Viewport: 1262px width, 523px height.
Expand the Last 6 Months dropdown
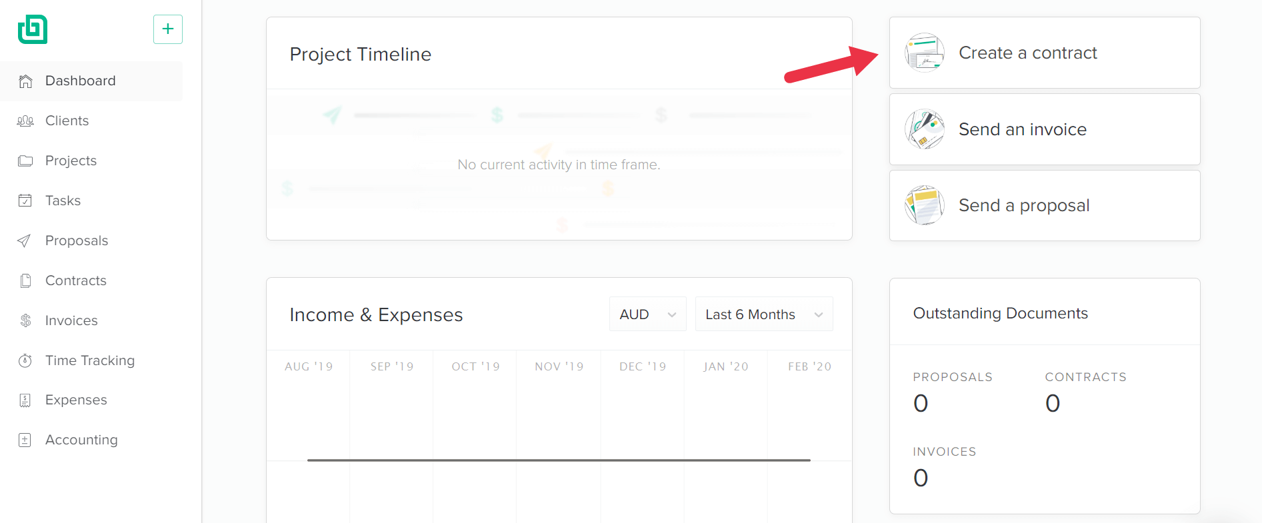pos(764,314)
